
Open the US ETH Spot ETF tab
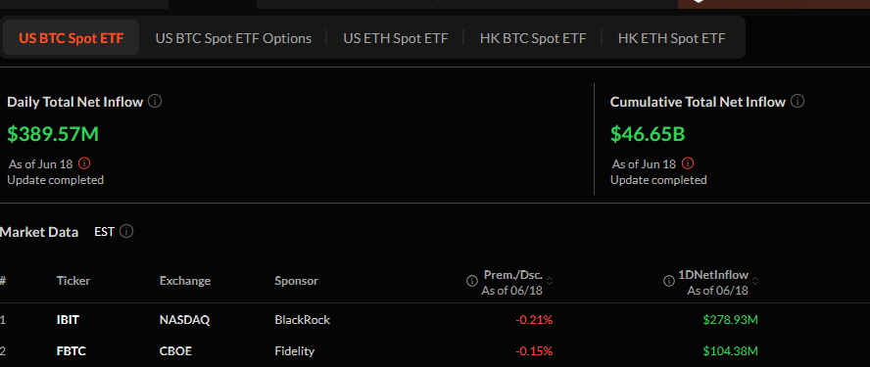[x=395, y=38]
